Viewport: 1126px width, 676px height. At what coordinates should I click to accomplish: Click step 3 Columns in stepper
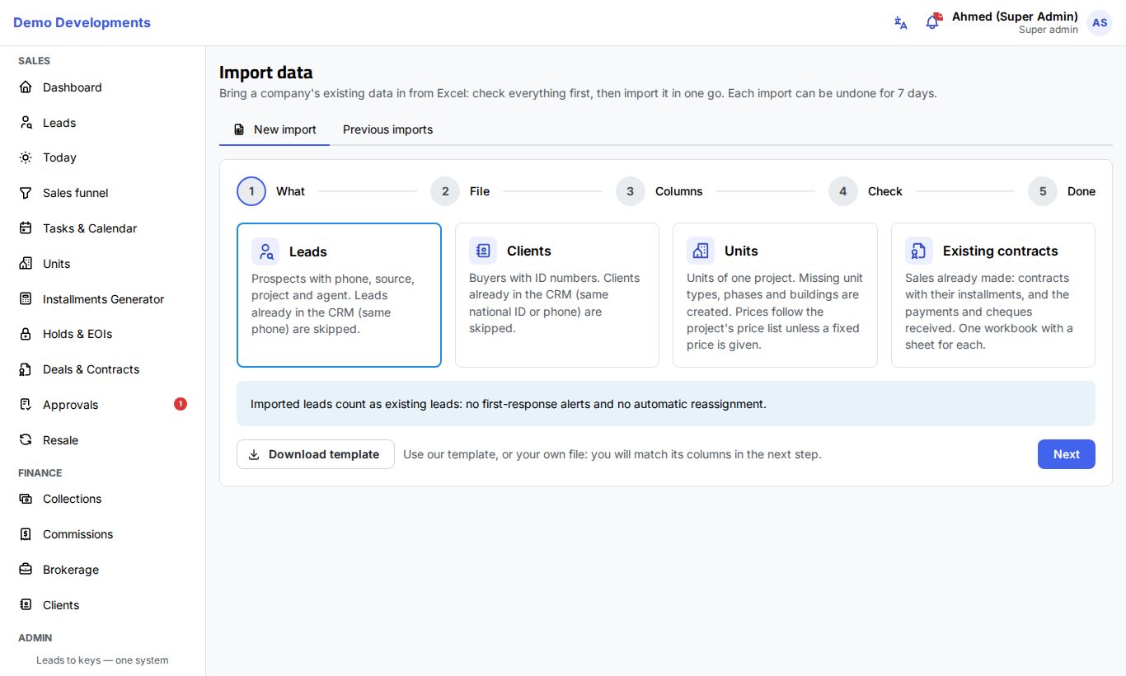(x=659, y=191)
